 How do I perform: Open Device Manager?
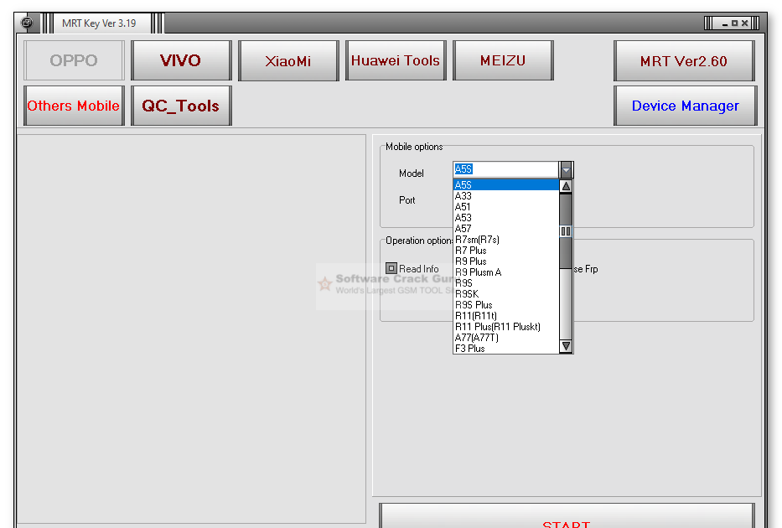(686, 106)
